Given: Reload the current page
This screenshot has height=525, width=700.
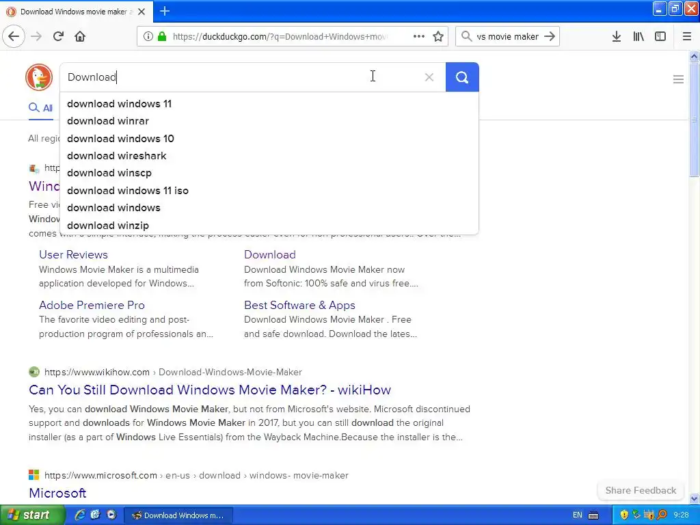Looking at the screenshot, I should pyautogui.click(x=58, y=36).
